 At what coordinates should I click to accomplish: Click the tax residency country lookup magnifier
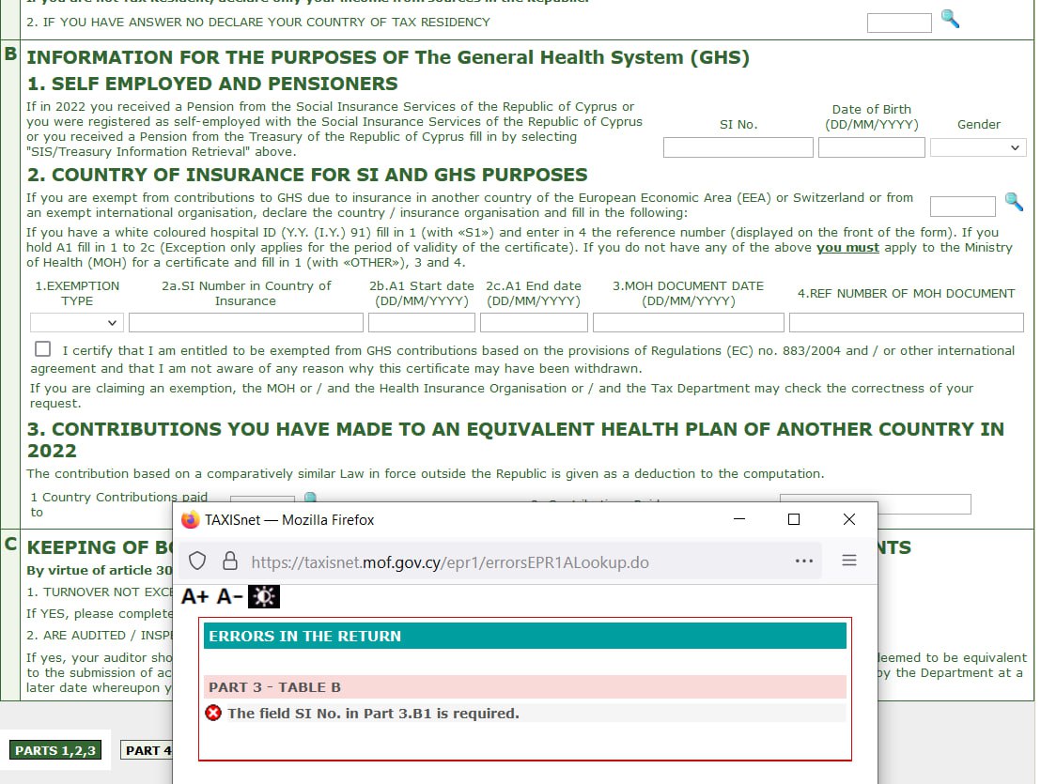coord(950,20)
